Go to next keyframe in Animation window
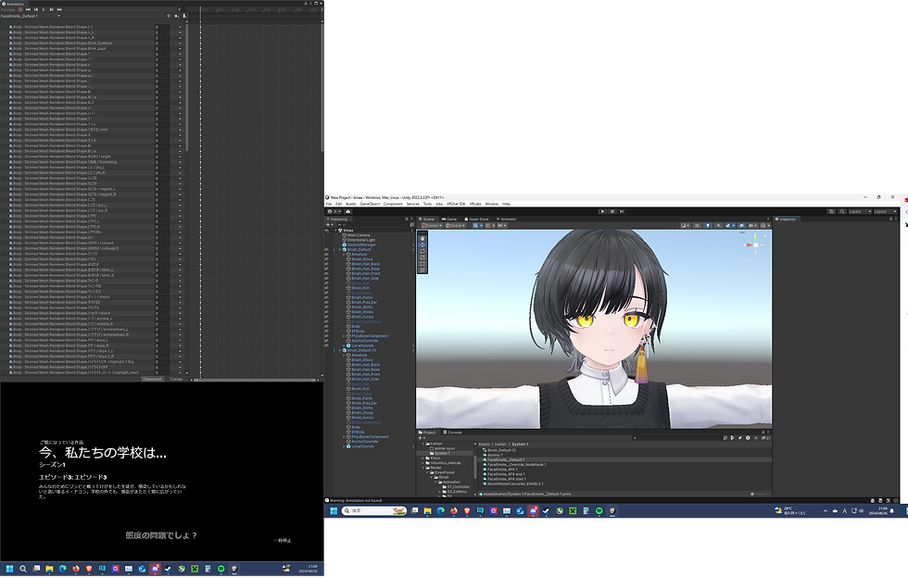Screen dimensions: 908x578 click(52, 10)
